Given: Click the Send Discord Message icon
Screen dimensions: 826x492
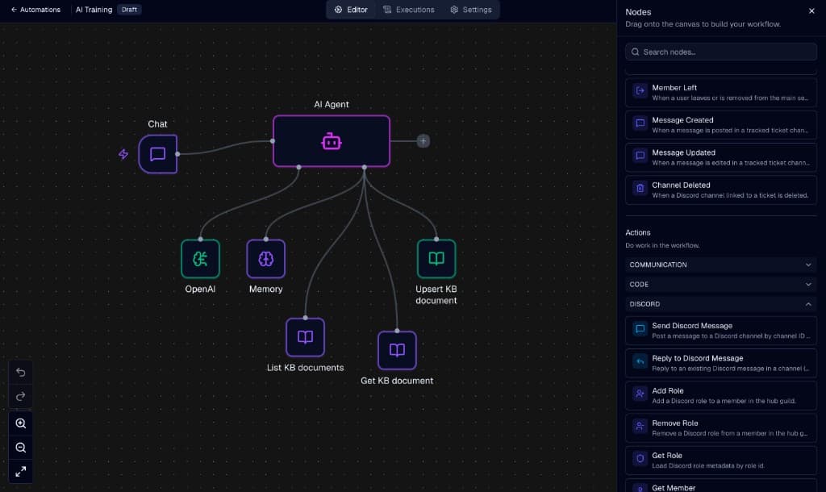Looking at the screenshot, I should 640,329.
